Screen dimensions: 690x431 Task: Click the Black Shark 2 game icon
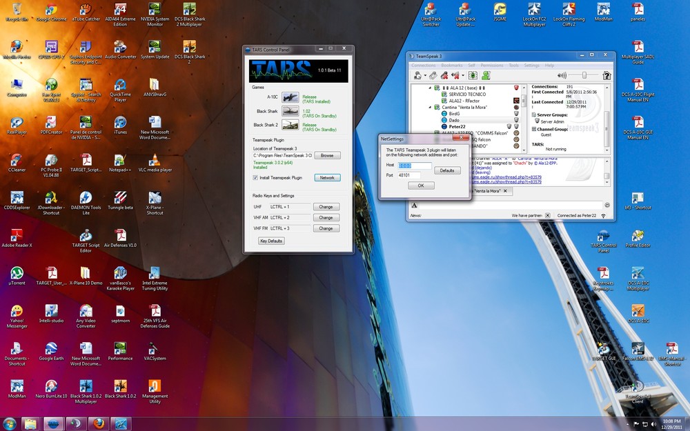(x=290, y=125)
